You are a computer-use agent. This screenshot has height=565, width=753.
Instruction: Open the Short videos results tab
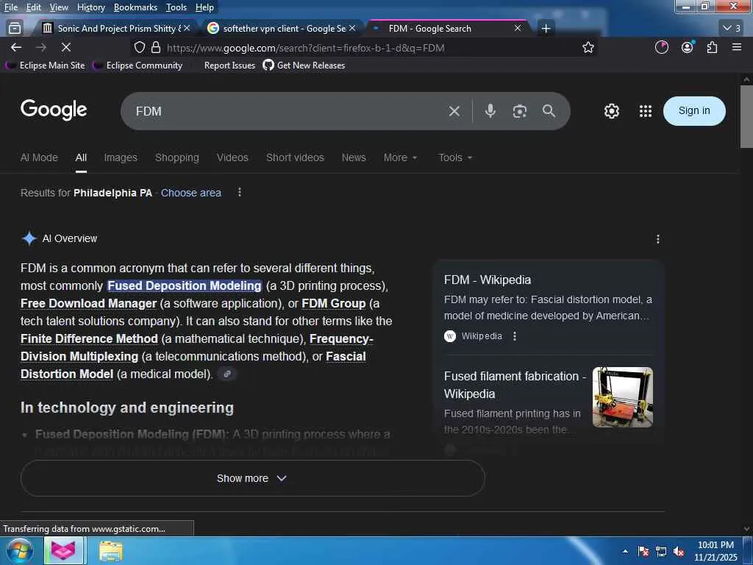pyautogui.click(x=295, y=157)
